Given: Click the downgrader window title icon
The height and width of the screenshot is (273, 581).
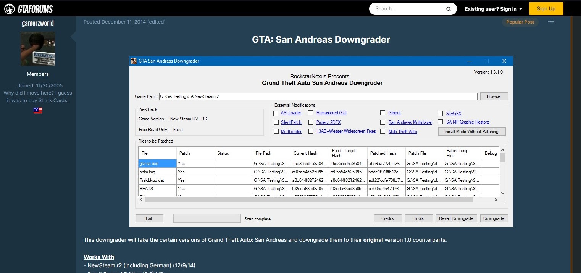Looking at the screenshot, I should pos(134,61).
